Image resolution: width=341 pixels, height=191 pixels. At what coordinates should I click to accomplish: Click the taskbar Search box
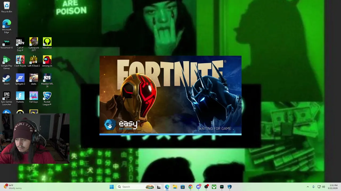pyautogui.click(x=136, y=187)
